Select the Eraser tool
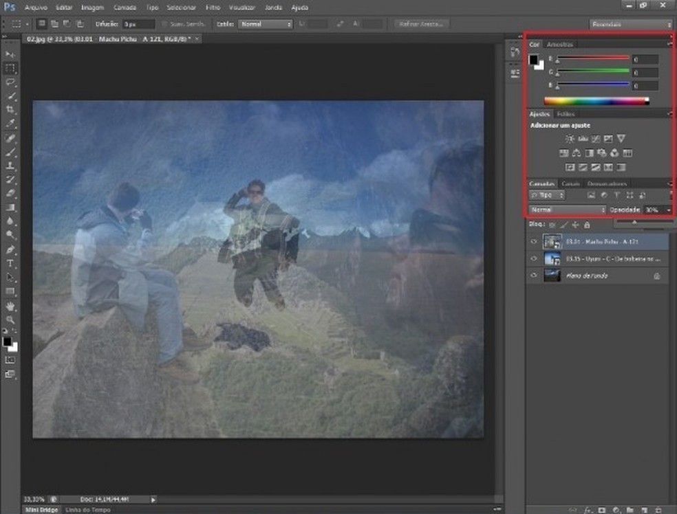The width and height of the screenshot is (677, 514). (x=10, y=193)
